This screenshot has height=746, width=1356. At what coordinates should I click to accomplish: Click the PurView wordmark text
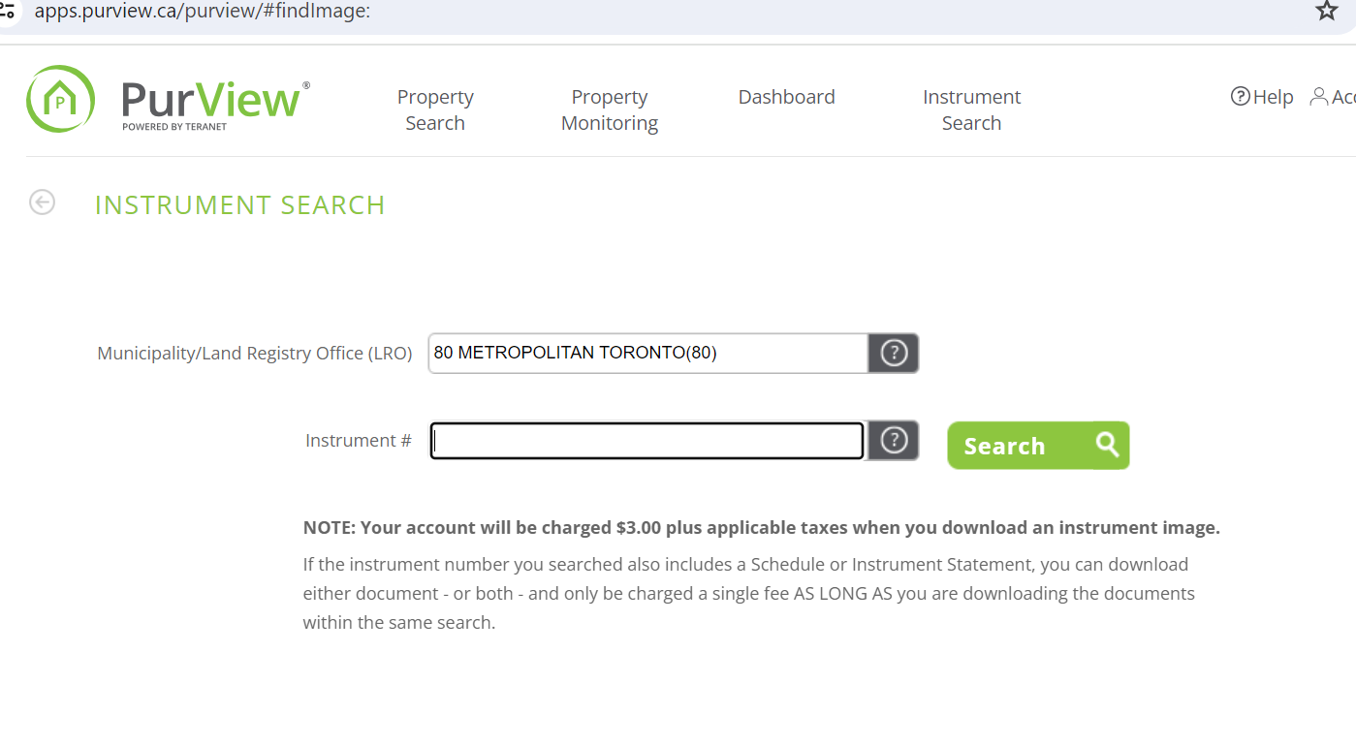(211, 99)
